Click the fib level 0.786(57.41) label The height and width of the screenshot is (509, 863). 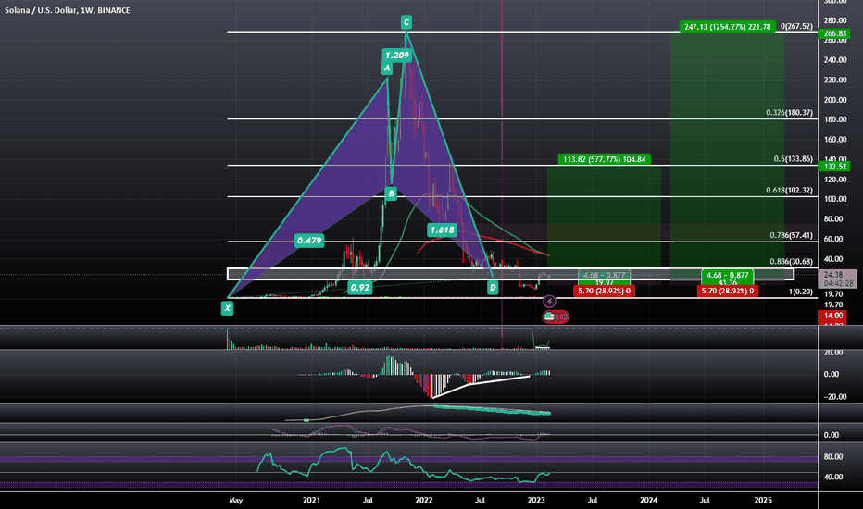tap(791, 235)
